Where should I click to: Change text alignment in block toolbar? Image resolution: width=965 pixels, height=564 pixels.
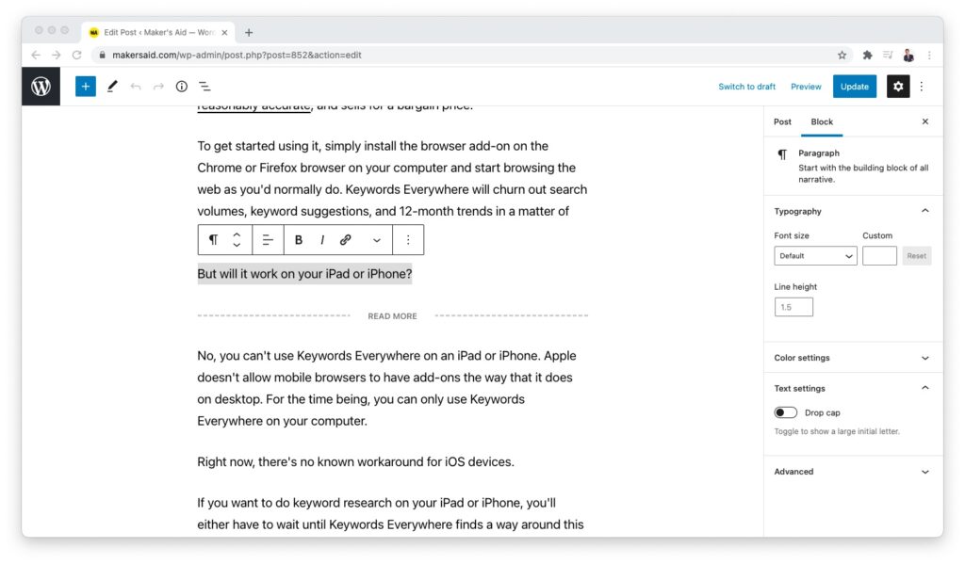(268, 240)
